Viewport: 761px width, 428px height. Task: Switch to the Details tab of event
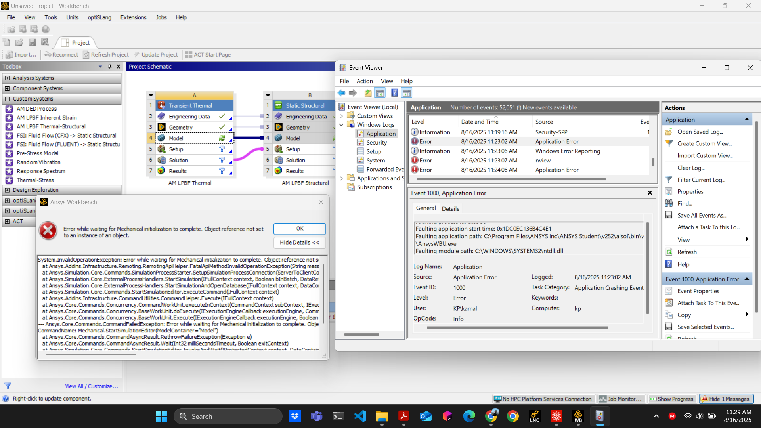[x=450, y=209]
